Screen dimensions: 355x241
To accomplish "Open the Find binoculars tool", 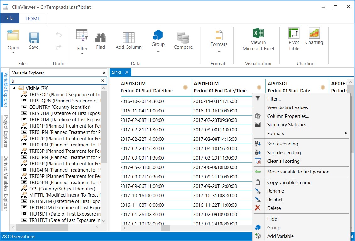I will tap(101, 38).
